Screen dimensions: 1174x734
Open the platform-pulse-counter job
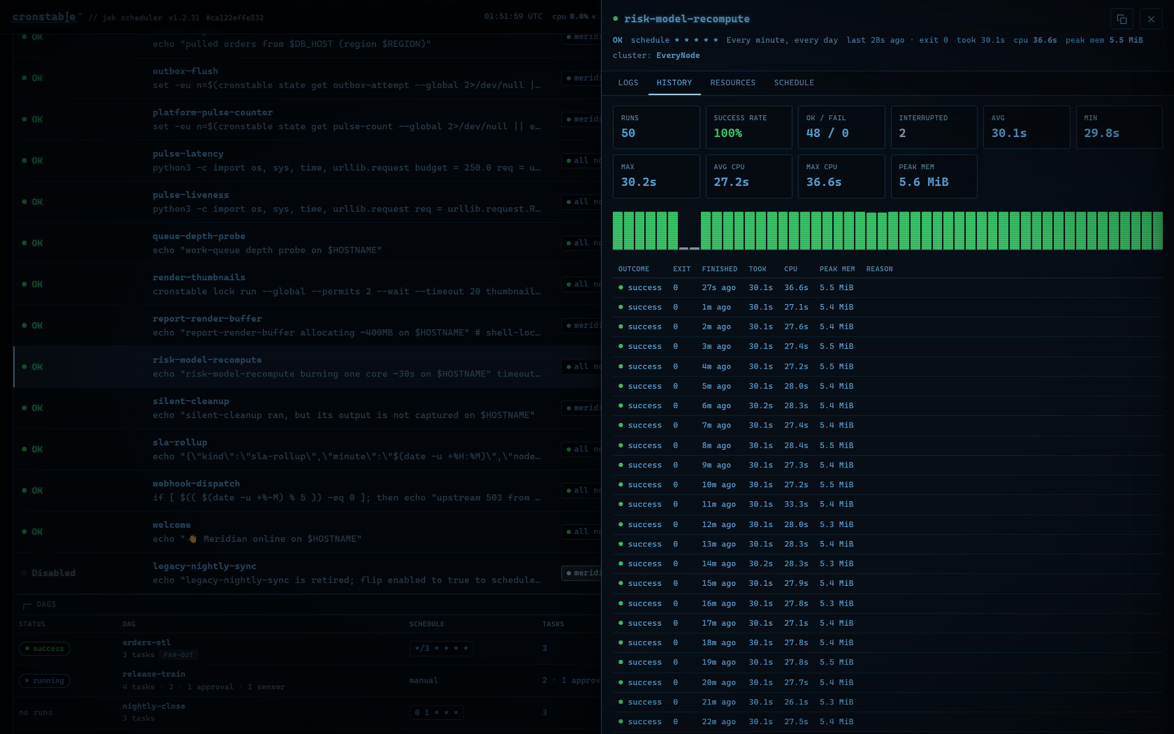pos(306,120)
